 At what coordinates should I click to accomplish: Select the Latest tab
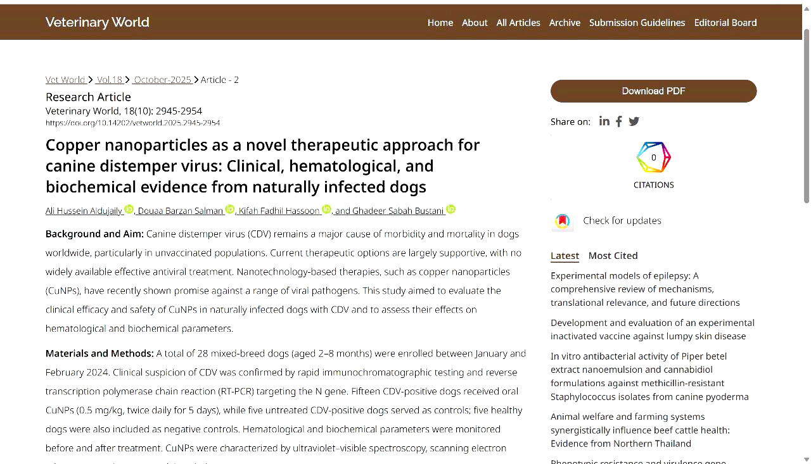pyautogui.click(x=565, y=256)
